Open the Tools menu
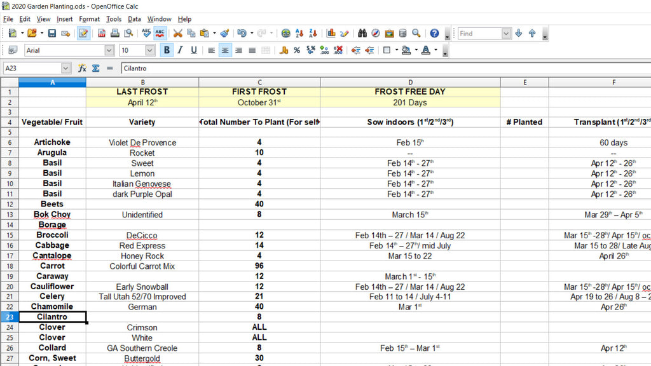Image resolution: width=651 pixels, height=366 pixels. (x=113, y=19)
